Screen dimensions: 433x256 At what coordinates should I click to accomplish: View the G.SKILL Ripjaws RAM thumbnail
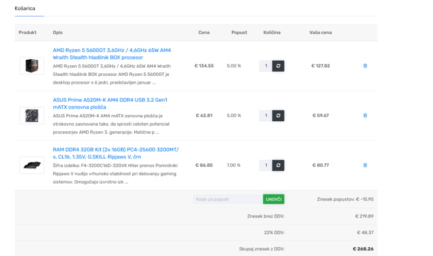click(x=32, y=165)
